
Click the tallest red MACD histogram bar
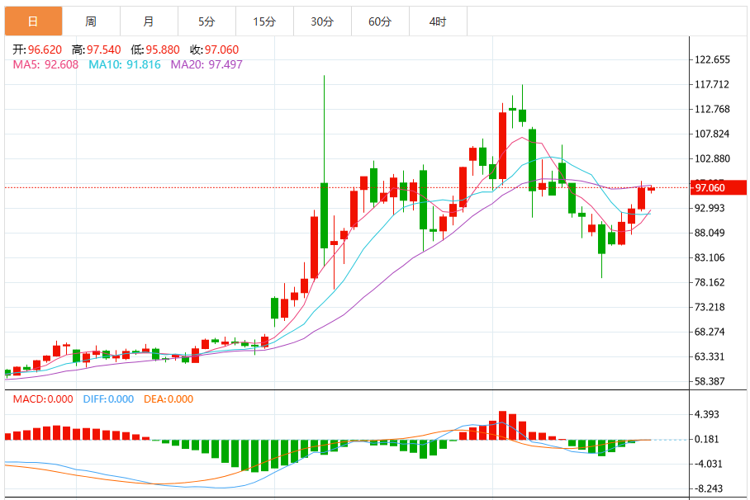click(x=502, y=425)
